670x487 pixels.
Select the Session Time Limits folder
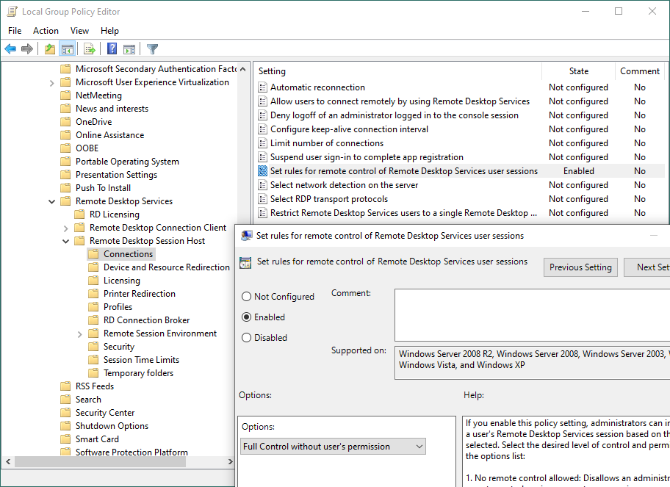click(x=141, y=360)
